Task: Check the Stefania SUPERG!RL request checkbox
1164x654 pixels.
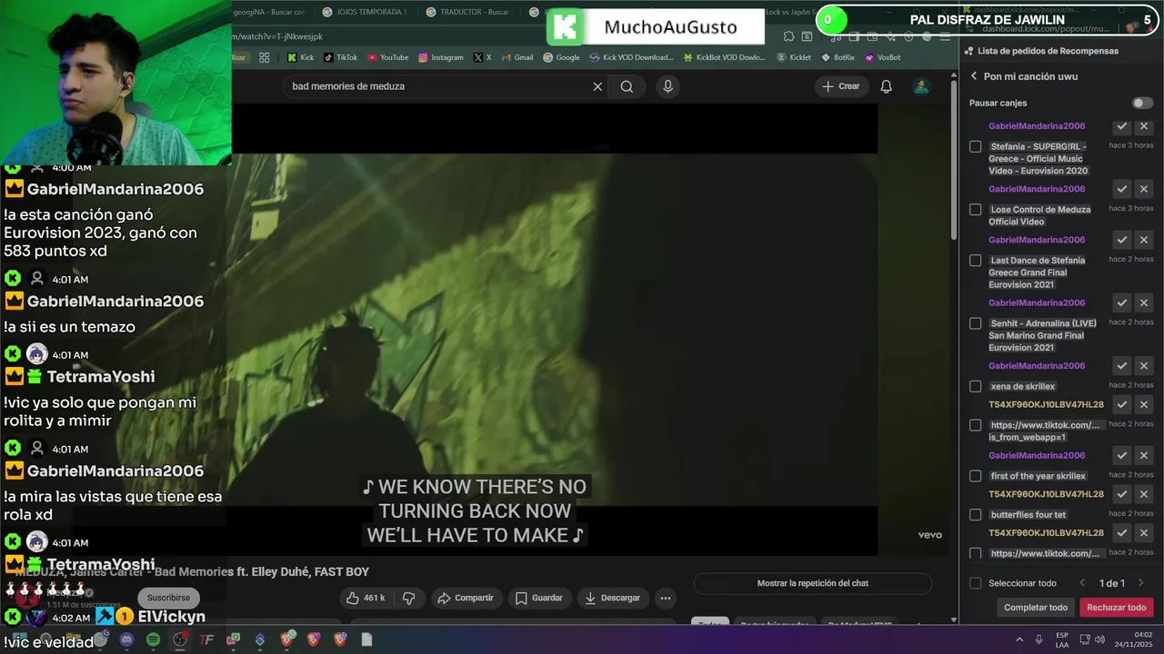Action: pos(975,146)
